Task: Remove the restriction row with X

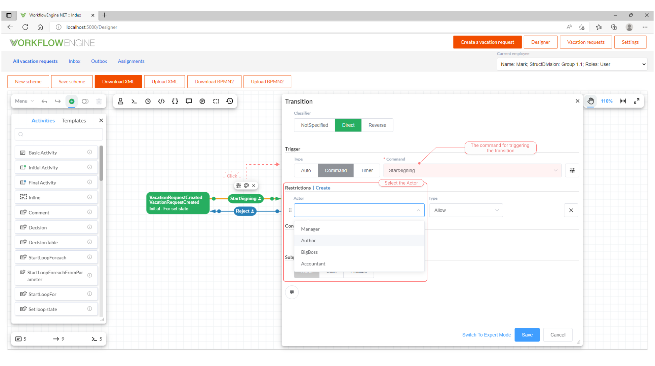Action: pyautogui.click(x=571, y=210)
